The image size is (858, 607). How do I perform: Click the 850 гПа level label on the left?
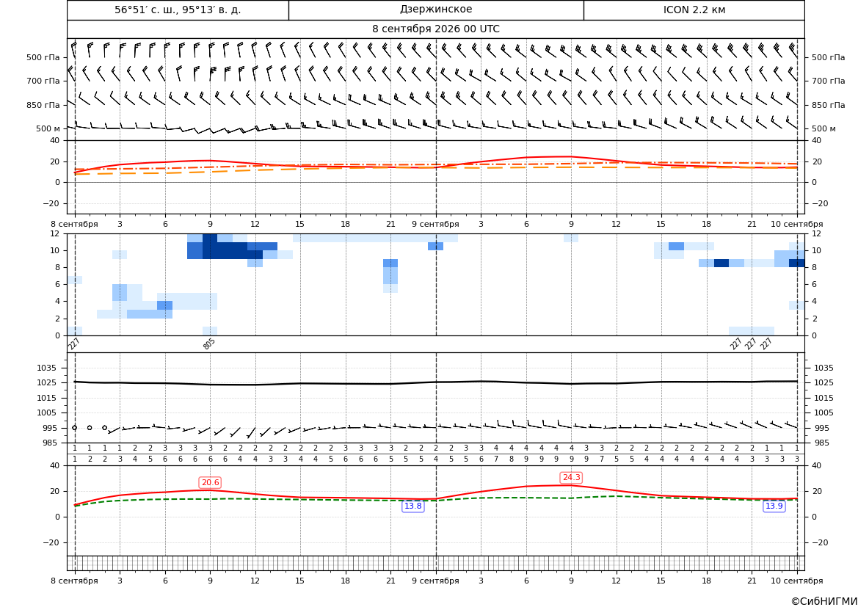point(43,105)
